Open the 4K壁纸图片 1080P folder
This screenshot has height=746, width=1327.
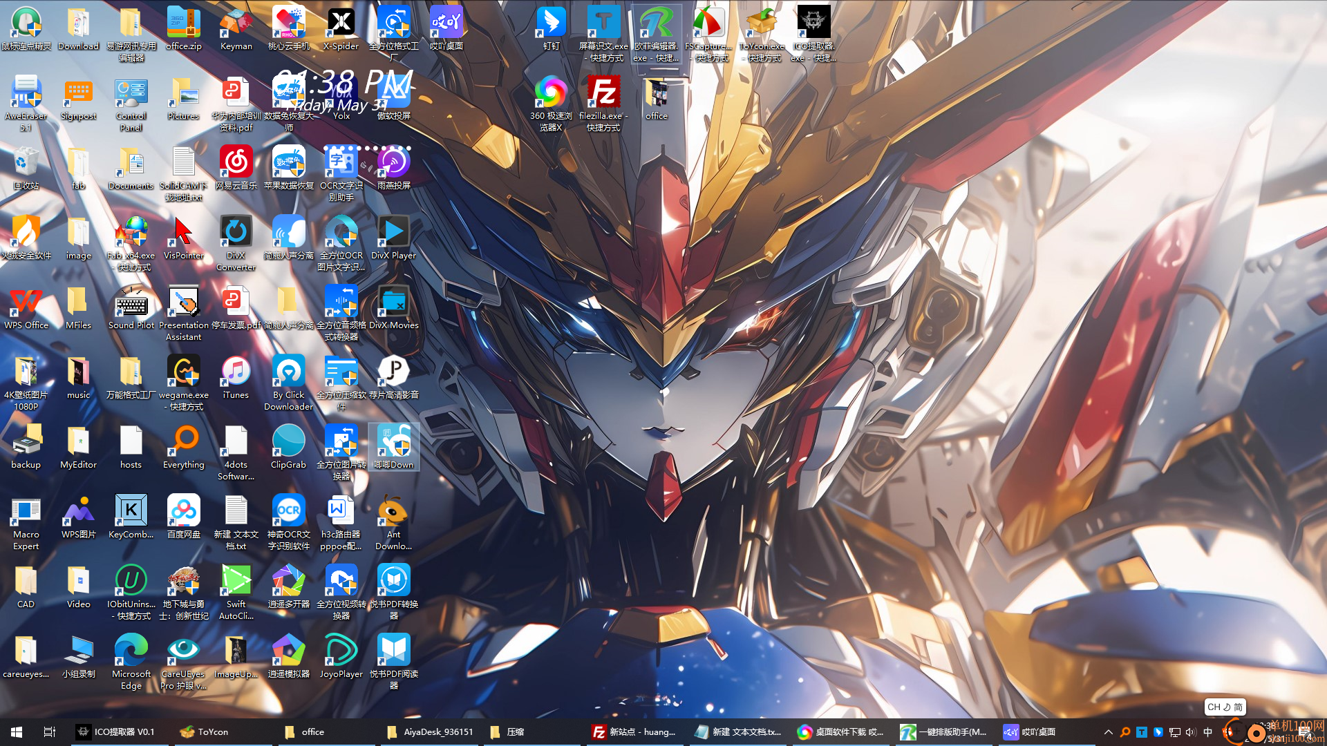point(26,383)
